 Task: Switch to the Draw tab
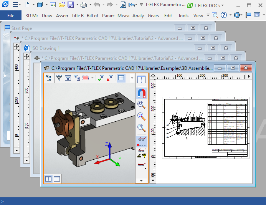coord(47,16)
